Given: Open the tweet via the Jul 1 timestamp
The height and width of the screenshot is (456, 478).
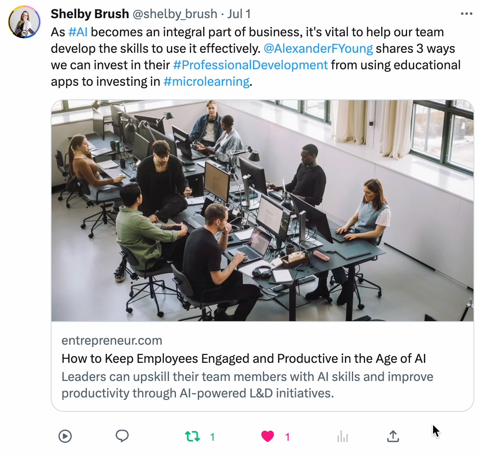Looking at the screenshot, I should [x=240, y=14].
